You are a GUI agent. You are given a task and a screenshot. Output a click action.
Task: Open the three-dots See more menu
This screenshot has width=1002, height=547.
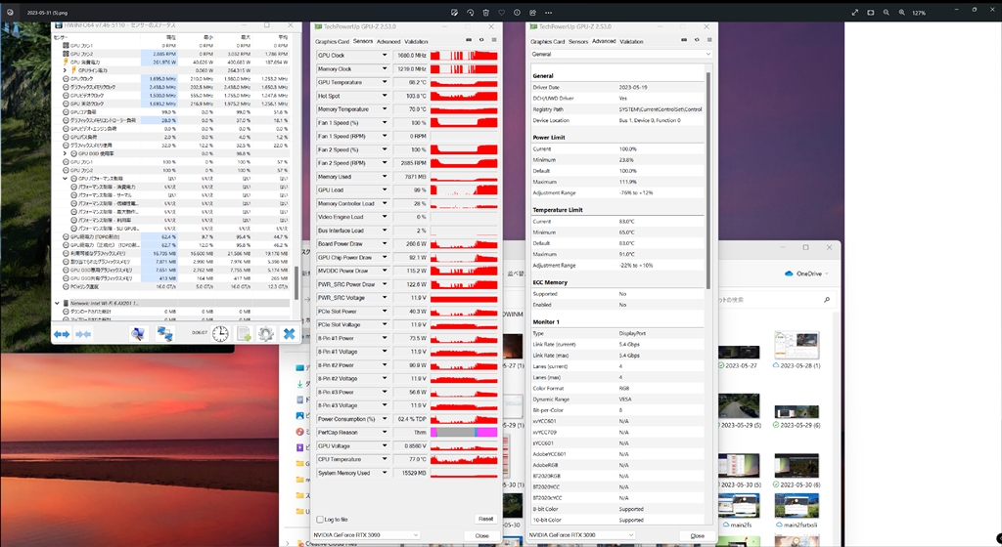pyautogui.click(x=548, y=12)
